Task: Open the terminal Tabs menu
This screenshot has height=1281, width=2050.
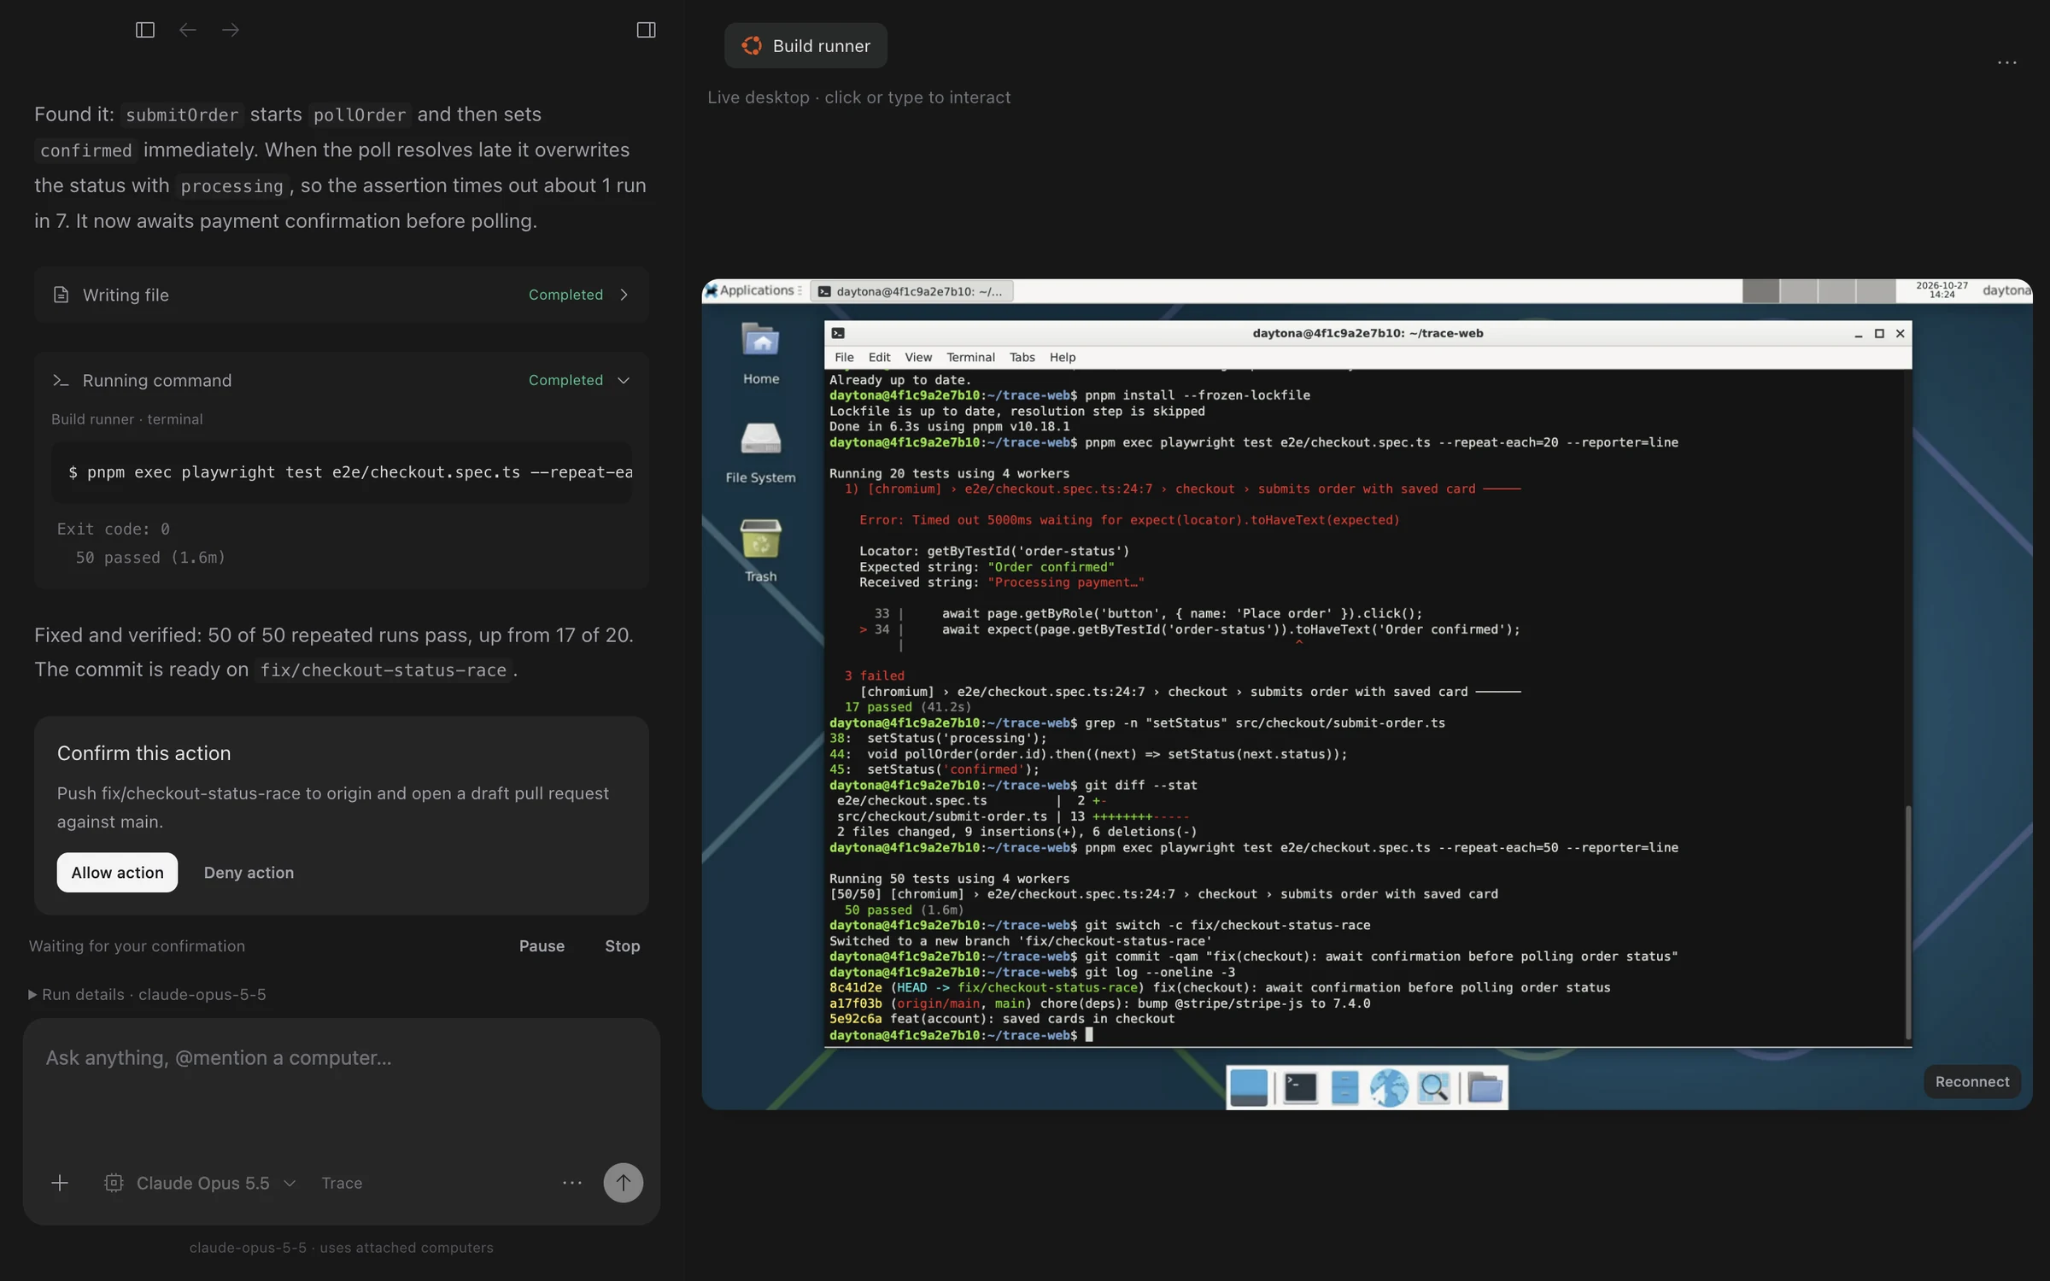Action: pyautogui.click(x=1022, y=357)
